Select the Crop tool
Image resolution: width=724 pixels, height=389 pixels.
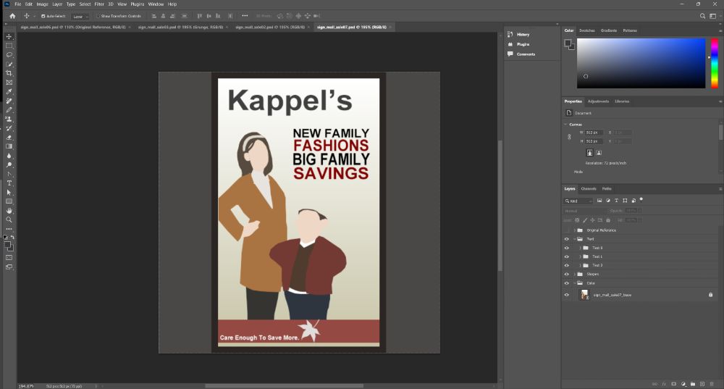[9, 73]
